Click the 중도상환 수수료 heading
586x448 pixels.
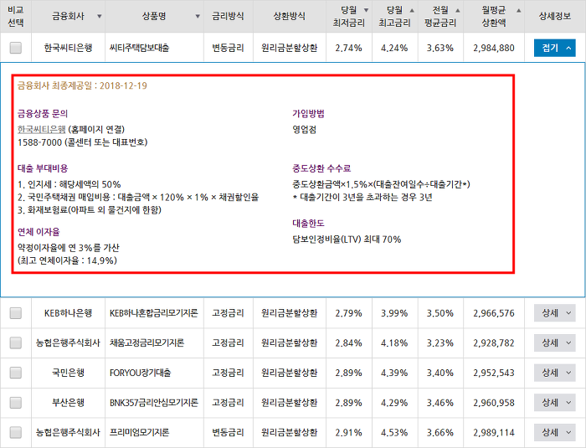tap(321, 168)
